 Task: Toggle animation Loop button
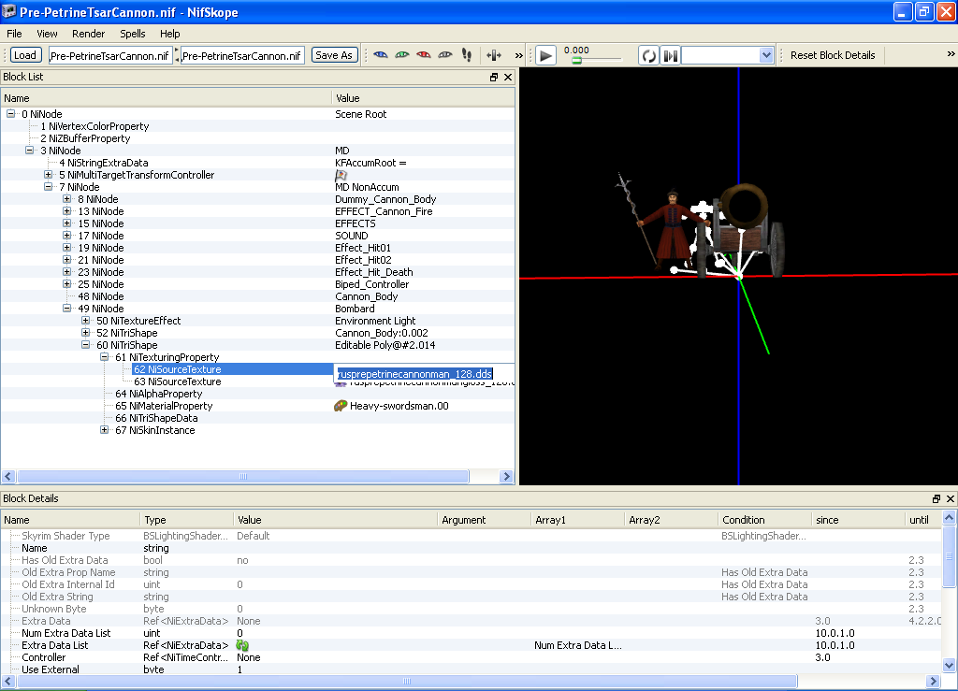648,55
